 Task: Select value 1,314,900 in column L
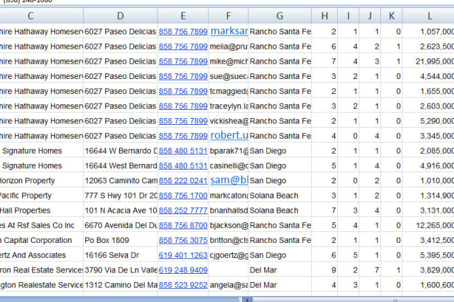[x=429, y=196]
